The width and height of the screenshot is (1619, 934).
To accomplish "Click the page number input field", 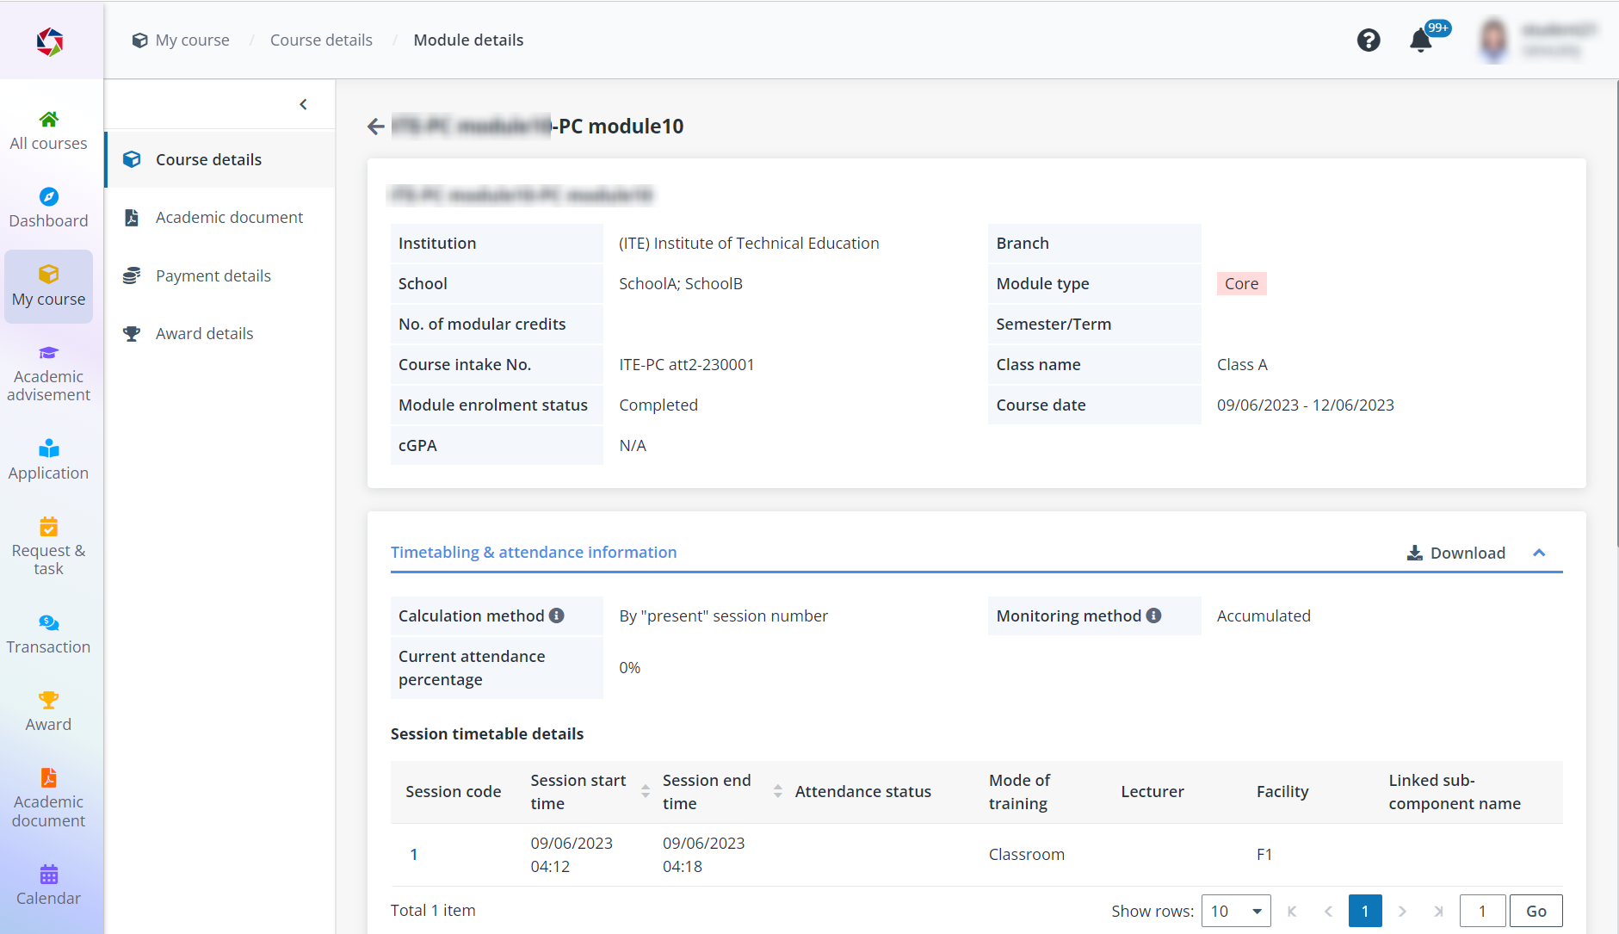I will [x=1481, y=910].
